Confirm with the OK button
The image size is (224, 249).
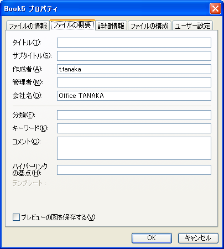click(x=152, y=238)
